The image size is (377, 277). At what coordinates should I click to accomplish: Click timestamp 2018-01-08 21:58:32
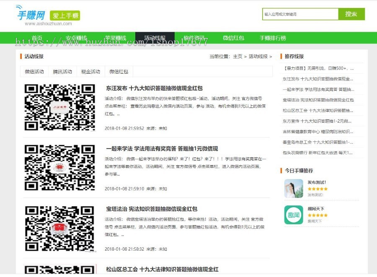(124, 249)
